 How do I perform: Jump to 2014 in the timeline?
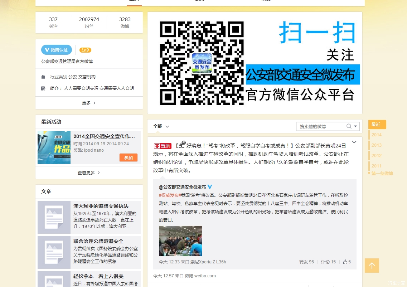pyautogui.click(x=376, y=135)
